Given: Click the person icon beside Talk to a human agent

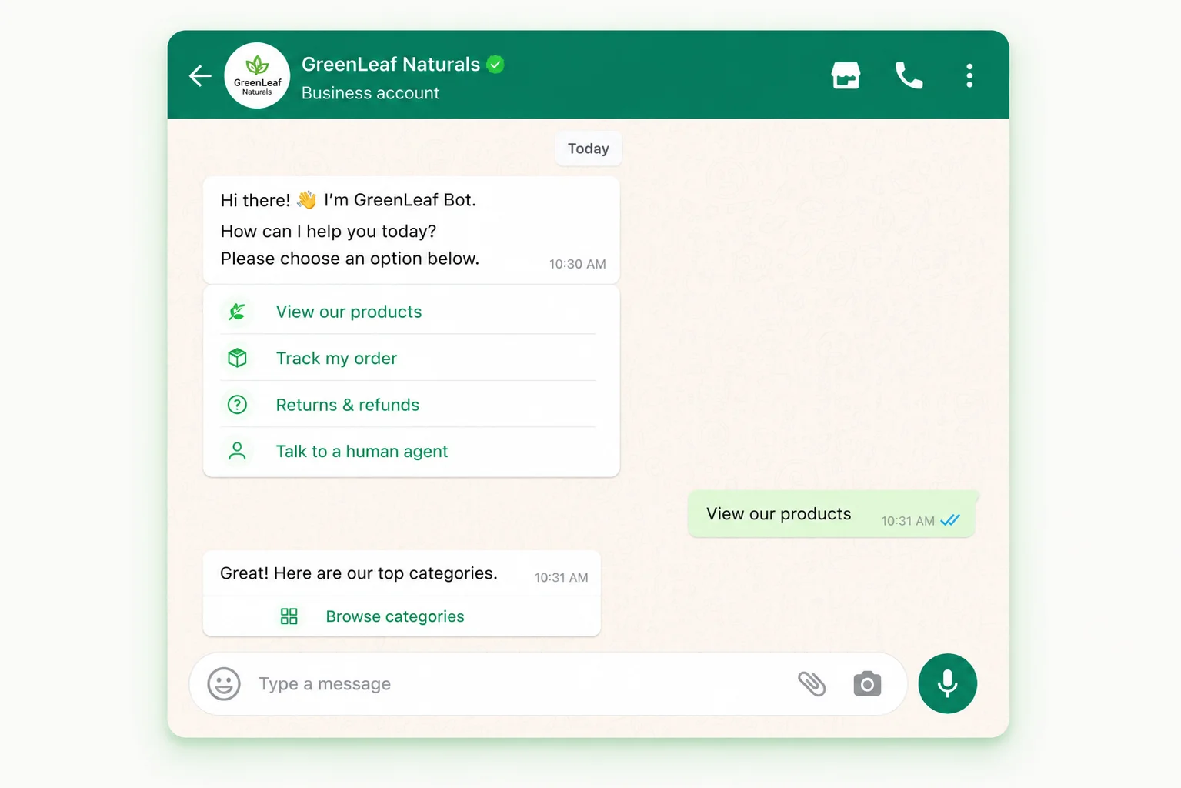Looking at the screenshot, I should coord(237,451).
